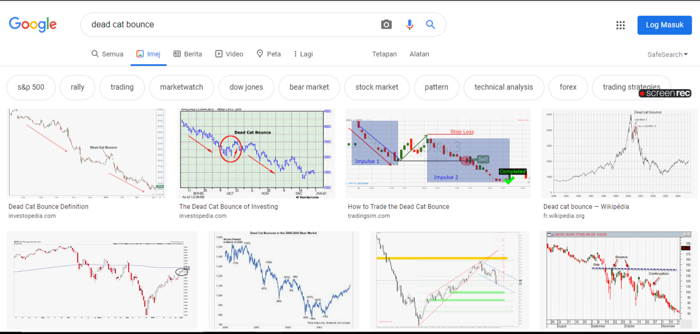Go to the Semua results tab
The width and height of the screenshot is (700, 334).
[x=107, y=54]
